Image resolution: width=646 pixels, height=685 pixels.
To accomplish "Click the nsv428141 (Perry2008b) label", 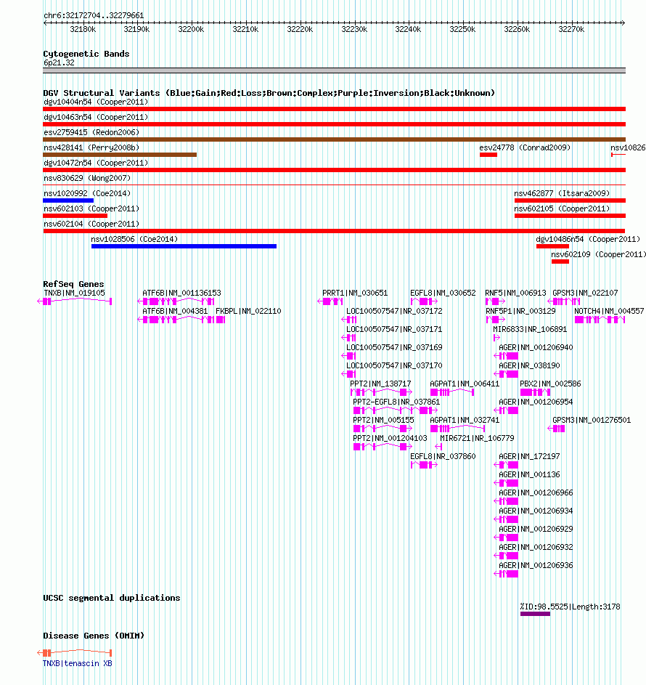I will pos(91,147).
